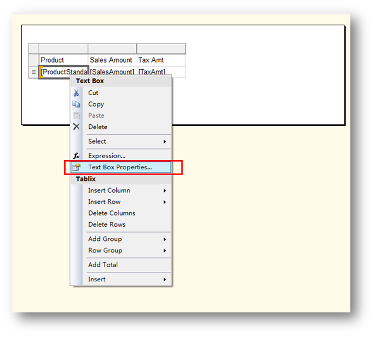Select the [ProductStanda data cell
375x337 pixels.
[63, 72]
